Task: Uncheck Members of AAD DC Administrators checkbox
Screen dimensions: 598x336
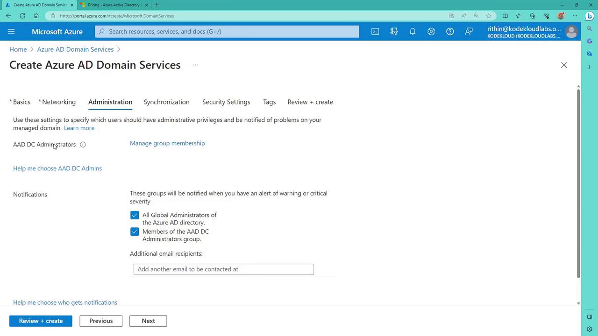Action: point(135,231)
